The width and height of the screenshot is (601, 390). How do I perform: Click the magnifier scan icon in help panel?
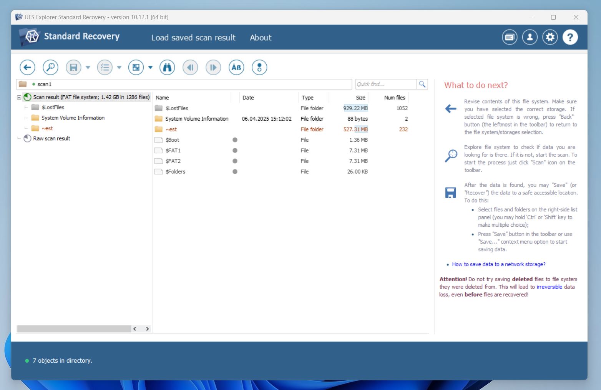pos(451,156)
